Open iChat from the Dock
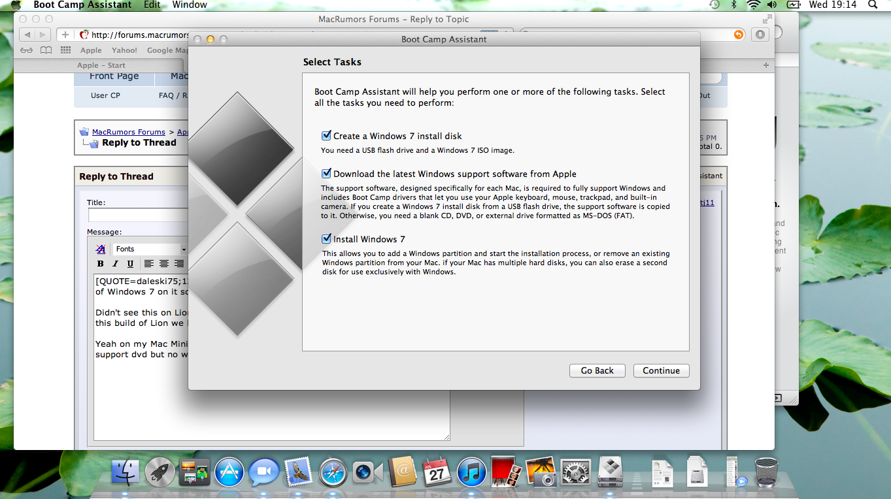The height and width of the screenshot is (499, 891). 264,472
